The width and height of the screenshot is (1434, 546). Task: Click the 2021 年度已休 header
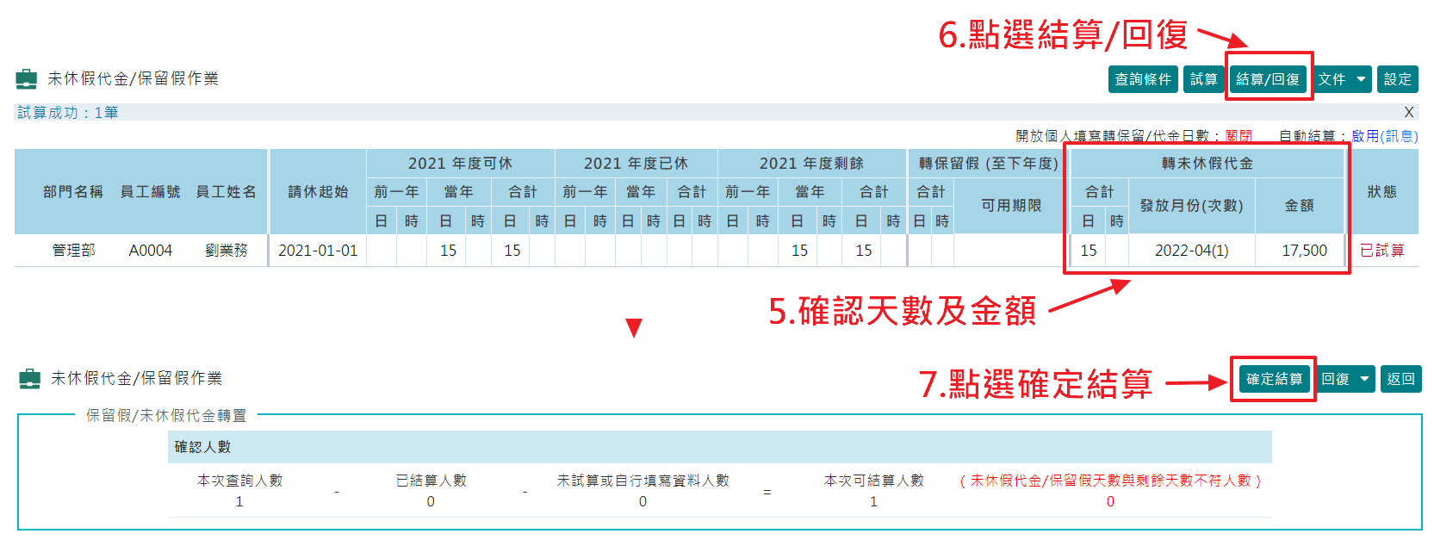click(x=636, y=164)
